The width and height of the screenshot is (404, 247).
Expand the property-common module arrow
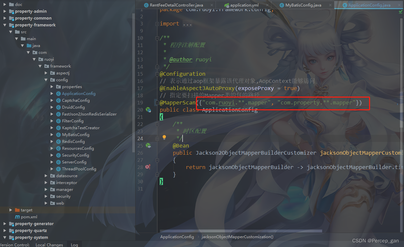pos(5,18)
